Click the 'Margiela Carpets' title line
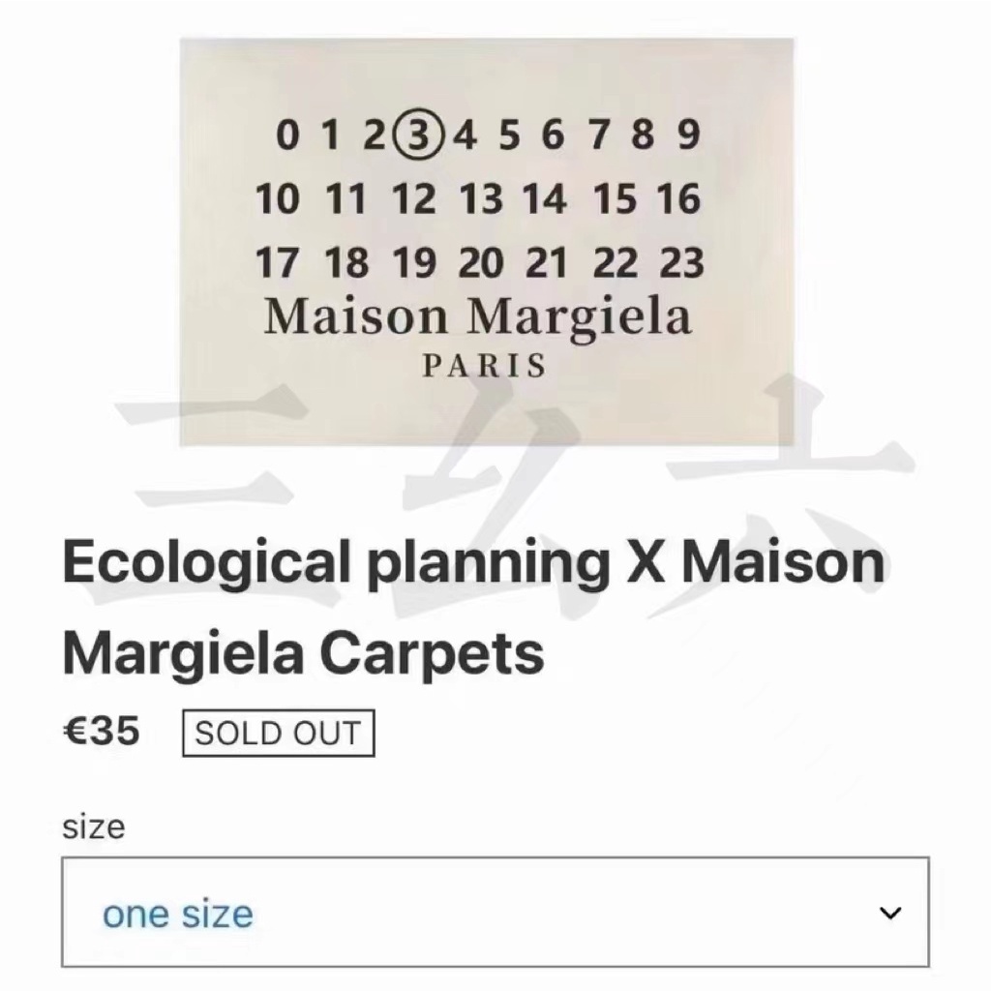The width and height of the screenshot is (991, 991). (x=303, y=654)
